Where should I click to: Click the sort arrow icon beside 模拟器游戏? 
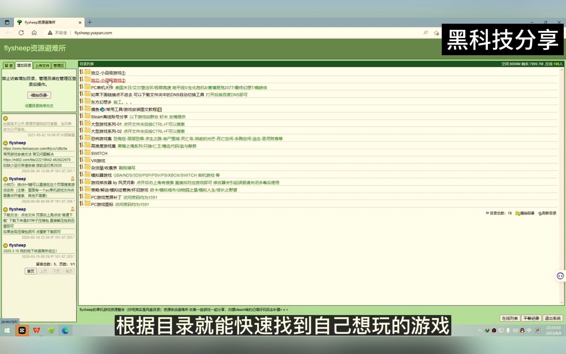(81, 174)
